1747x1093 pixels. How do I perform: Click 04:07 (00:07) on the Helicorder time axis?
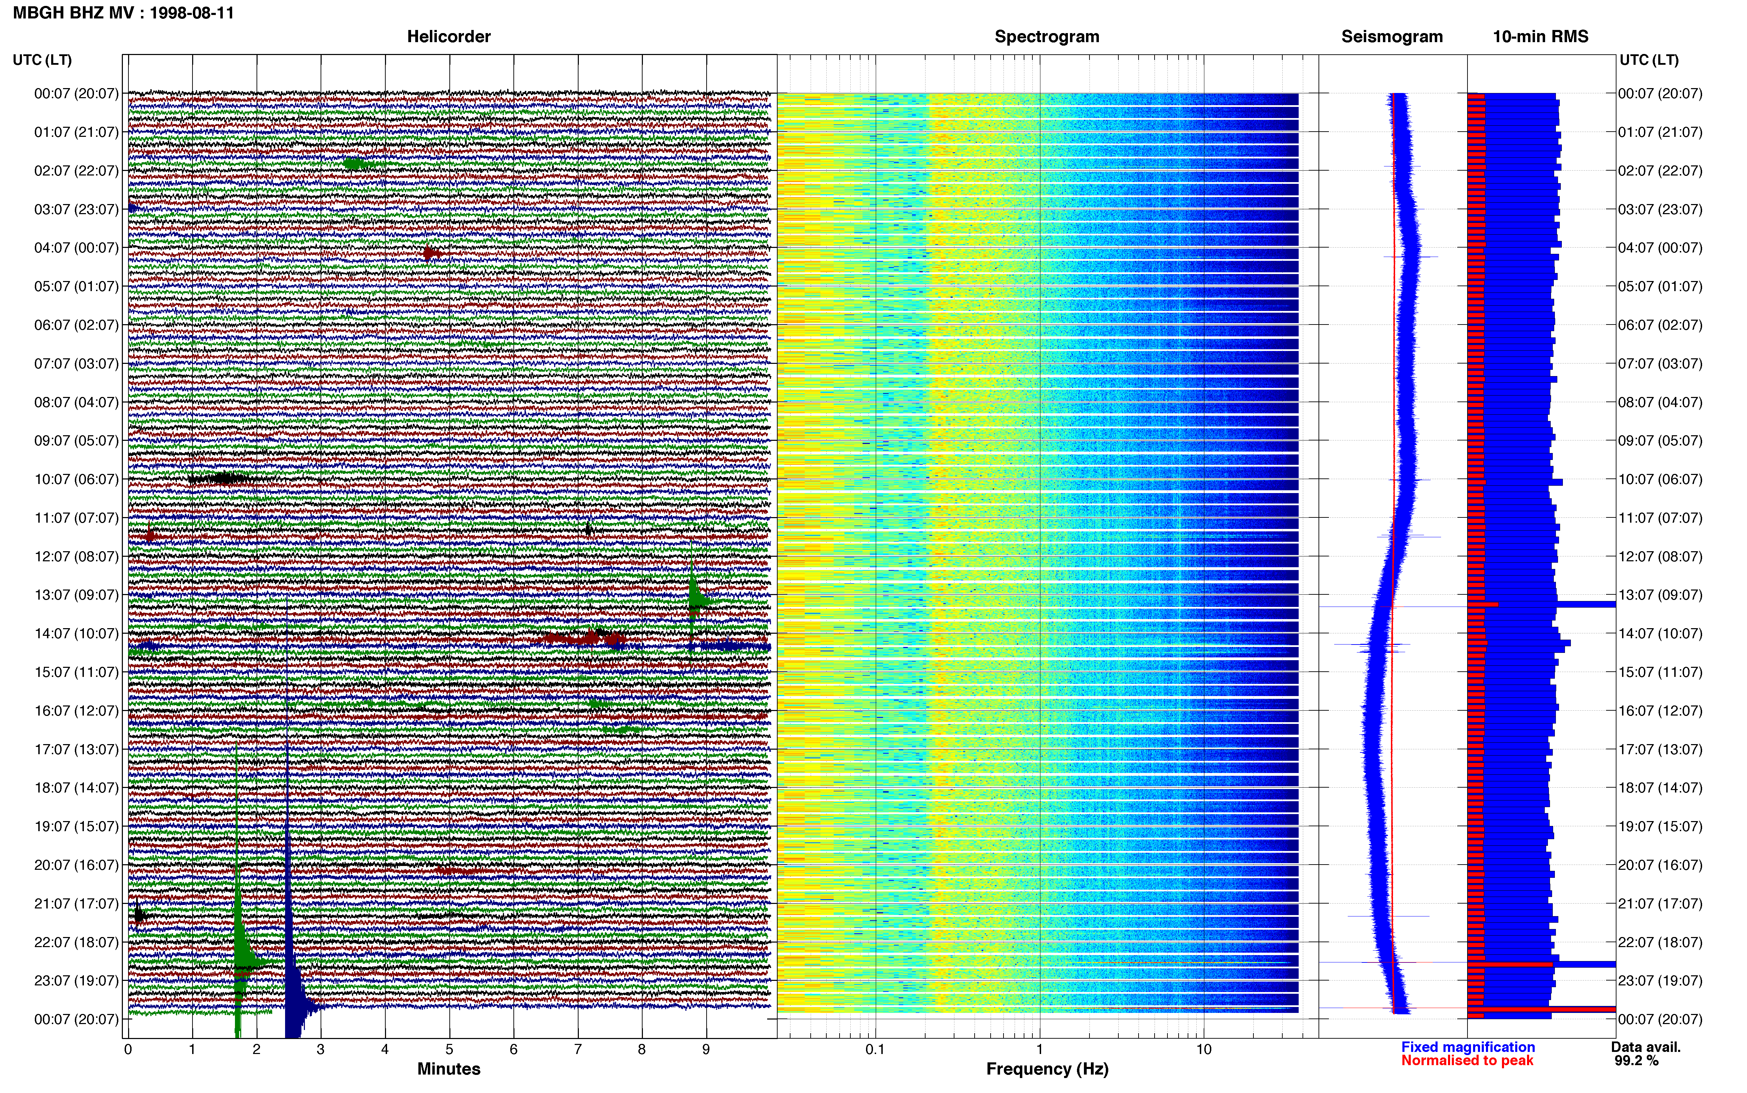point(77,248)
